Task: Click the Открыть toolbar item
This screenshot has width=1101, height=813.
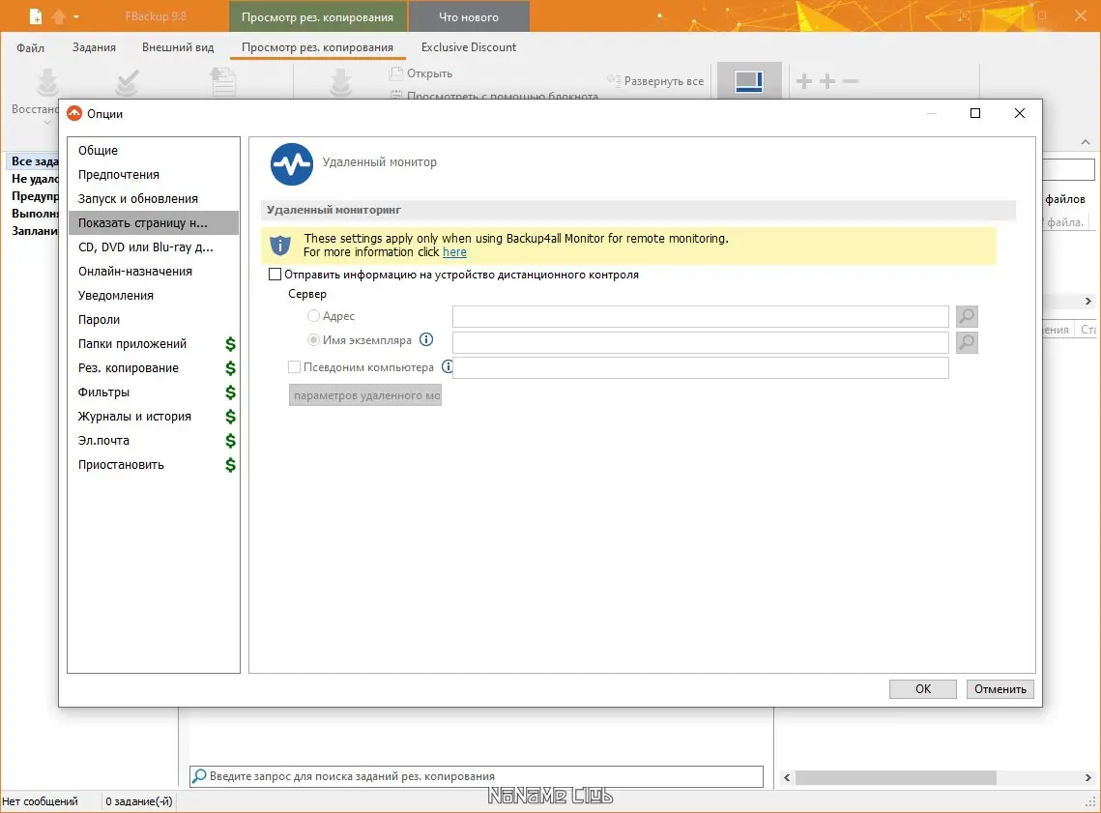Action: (x=421, y=73)
